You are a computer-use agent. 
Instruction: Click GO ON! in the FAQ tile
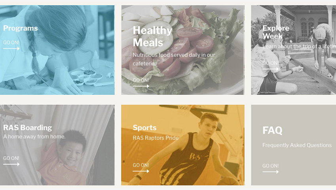270,166
